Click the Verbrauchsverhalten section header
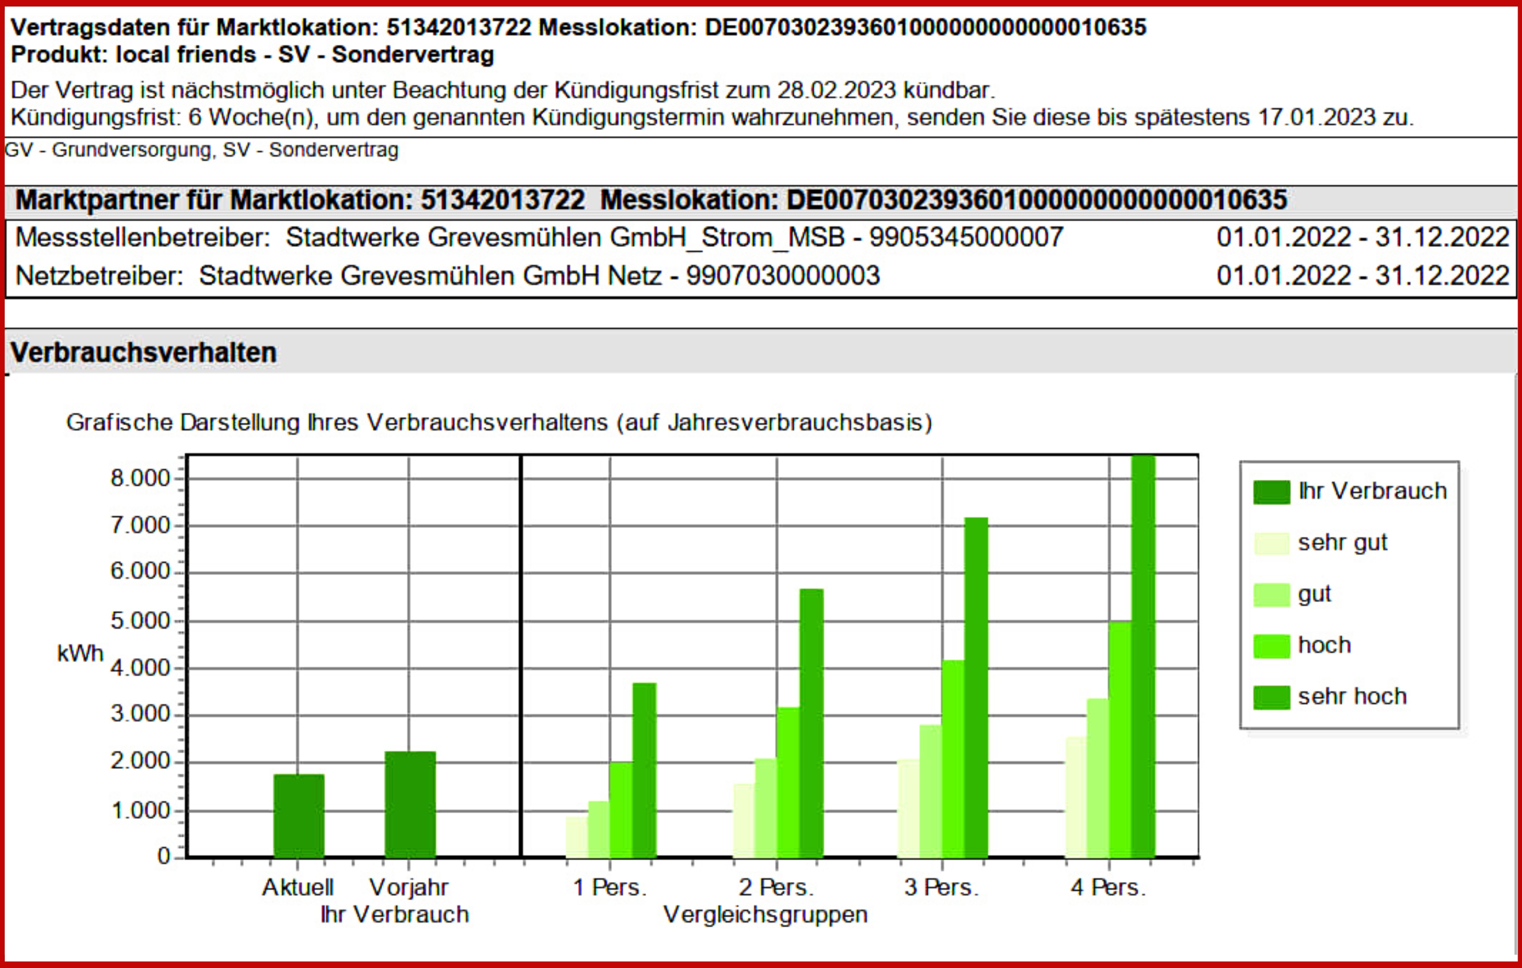 click(x=144, y=353)
